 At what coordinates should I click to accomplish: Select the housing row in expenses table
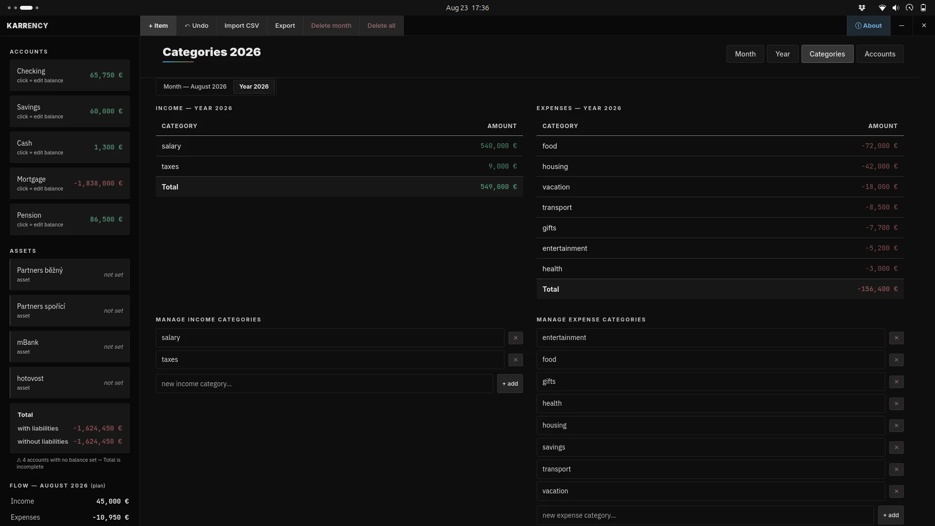coord(720,167)
